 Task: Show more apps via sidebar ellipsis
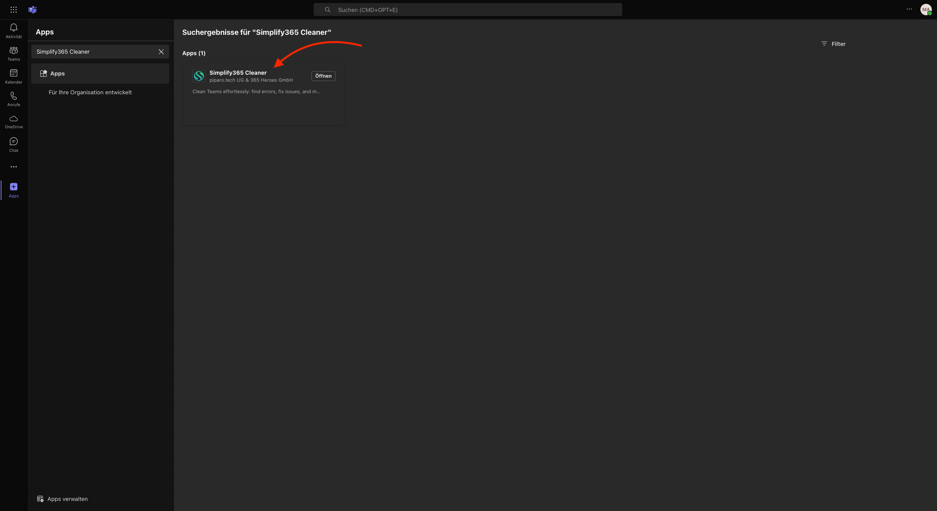(x=14, y=167)
